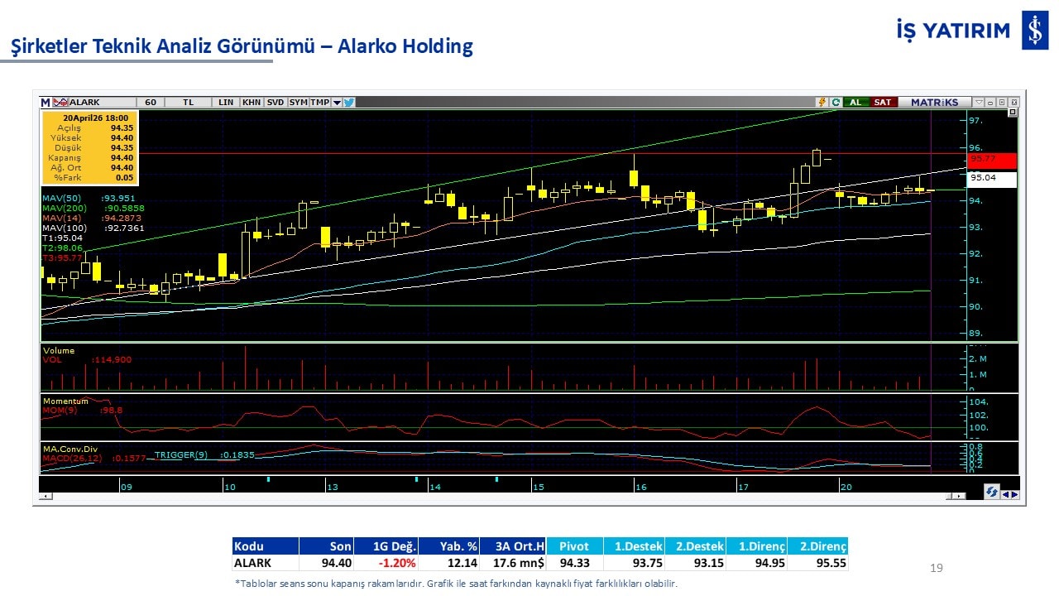Click the horizontal scrollbar left arrow
Screen dimensions: 1059x596
coord(46,496)
